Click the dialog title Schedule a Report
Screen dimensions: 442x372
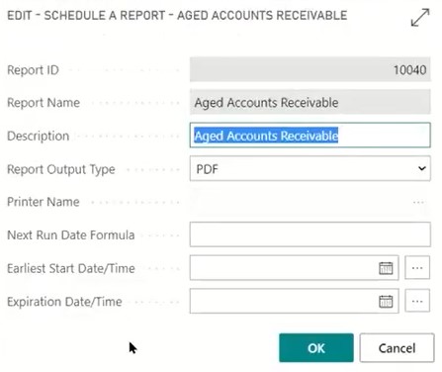pyautogui.click(x=105, y=15)
